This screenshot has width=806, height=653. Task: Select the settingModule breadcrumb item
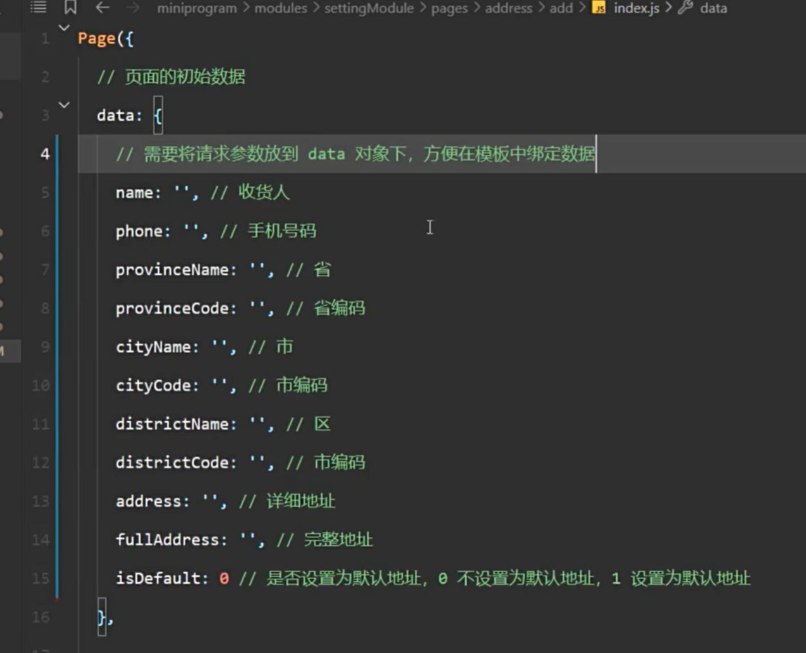pos(369,8)
